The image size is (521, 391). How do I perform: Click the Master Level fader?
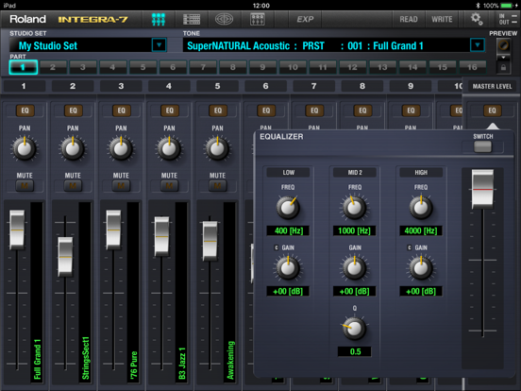(x=482, y=189)
